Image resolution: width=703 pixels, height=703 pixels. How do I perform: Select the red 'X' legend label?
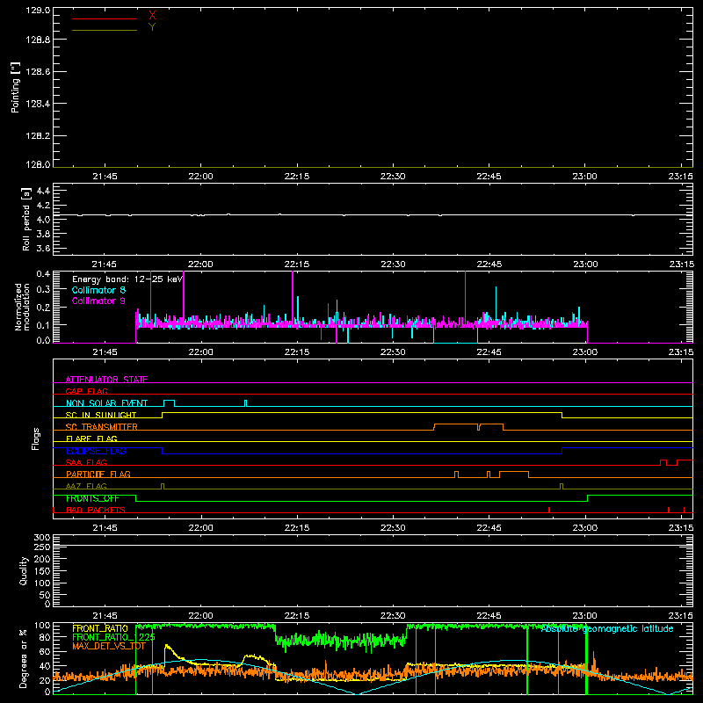click(152, 16)
